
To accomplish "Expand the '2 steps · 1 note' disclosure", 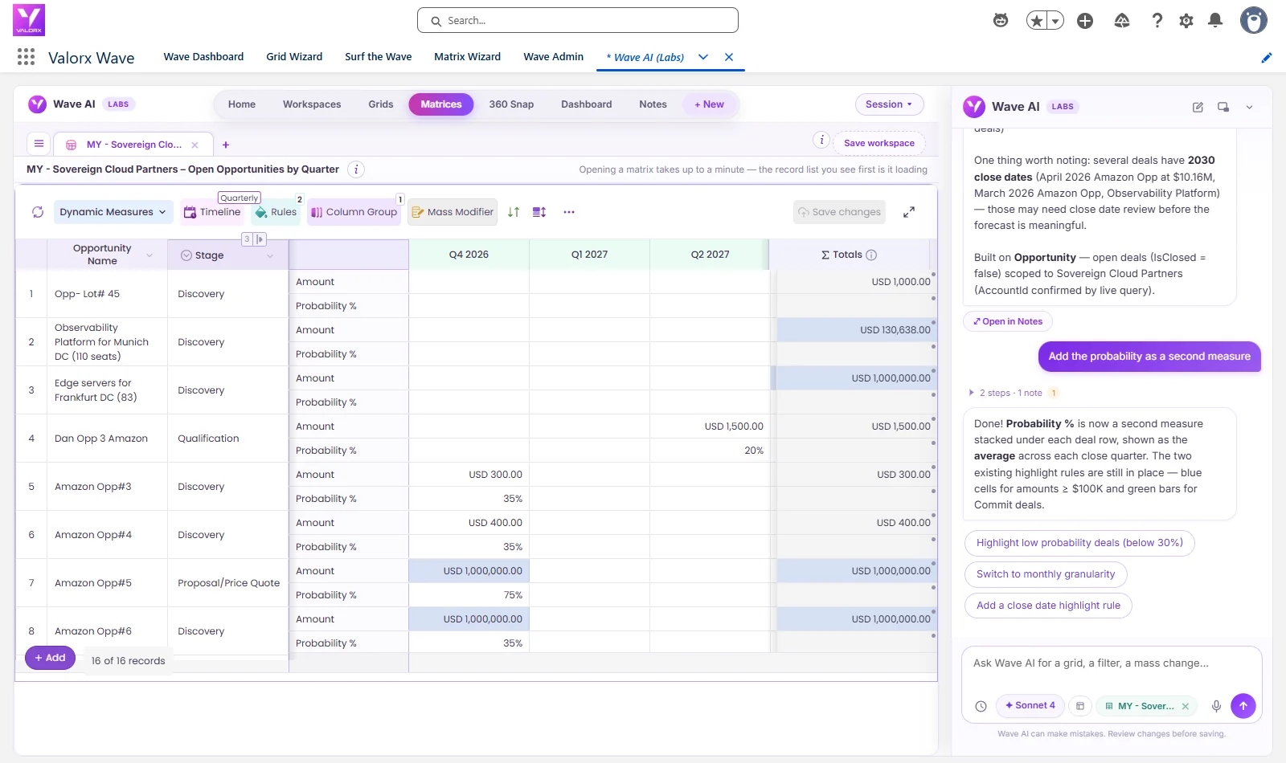I will (1010, 393).
